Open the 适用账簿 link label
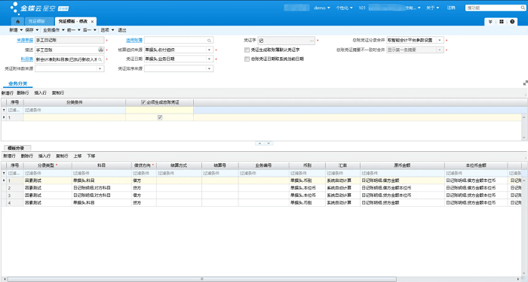Viewport: 528px width, 282px height. pyautogui.click(x=134, y=41)
